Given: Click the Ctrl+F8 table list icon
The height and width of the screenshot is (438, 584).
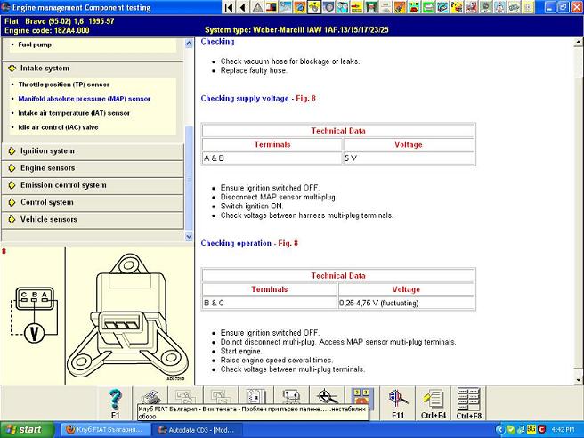Looking at the screenshot, I should [x=468, y=401].
